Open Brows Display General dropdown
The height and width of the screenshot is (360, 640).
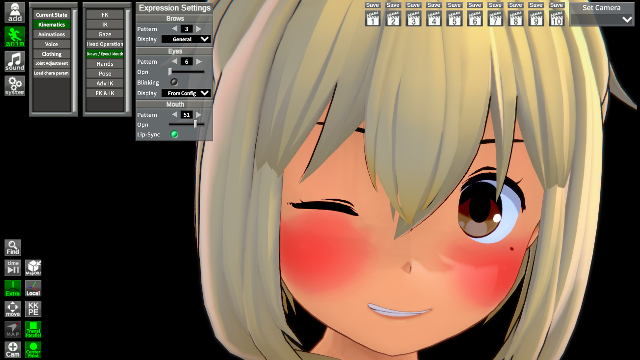tap(186, 39)
